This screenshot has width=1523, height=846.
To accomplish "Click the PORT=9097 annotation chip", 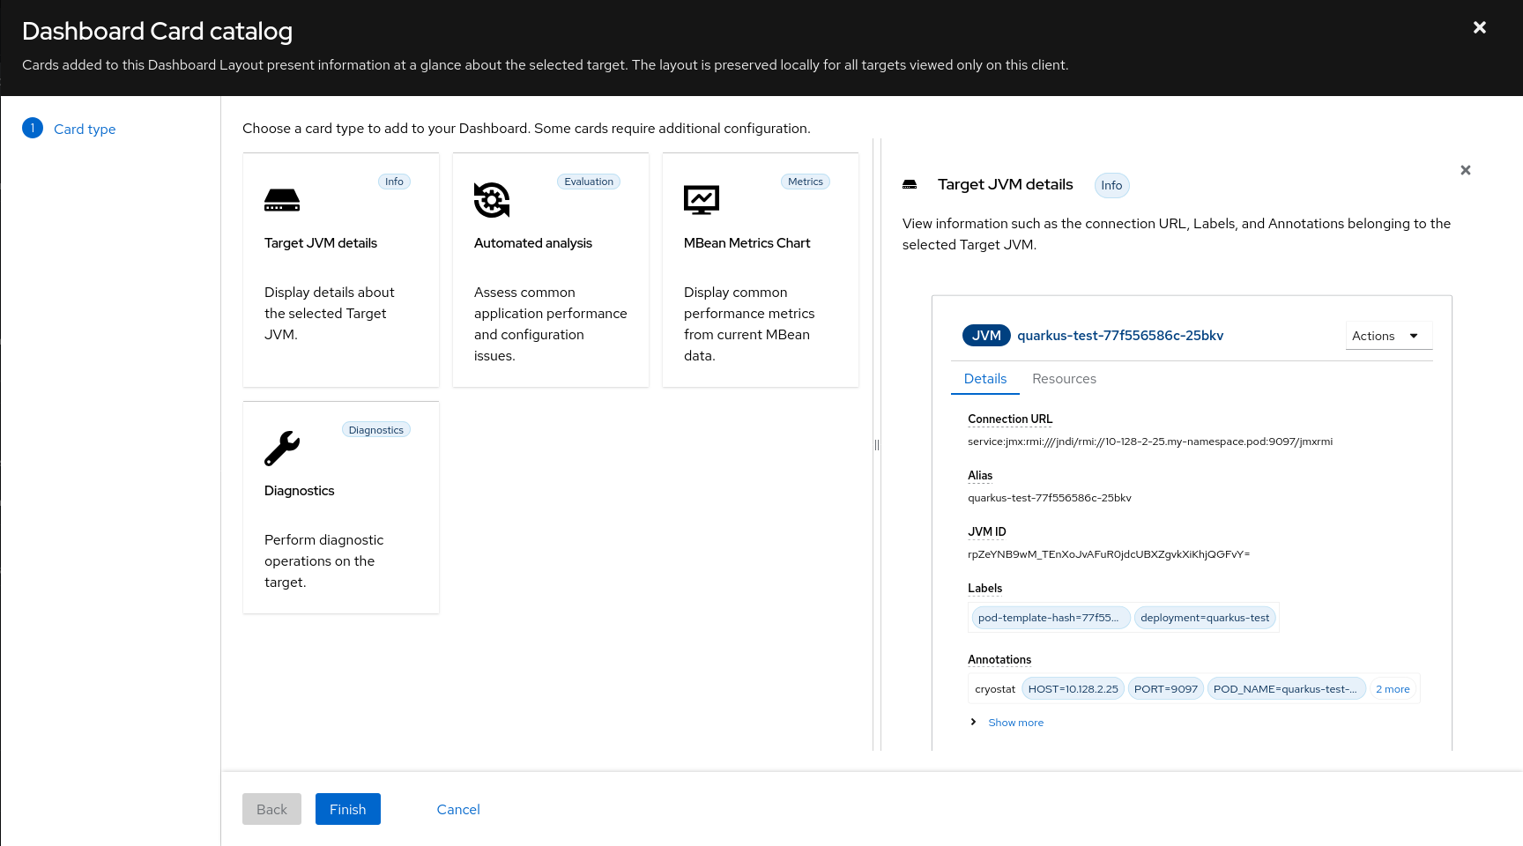I will [x=1165, y=689].
